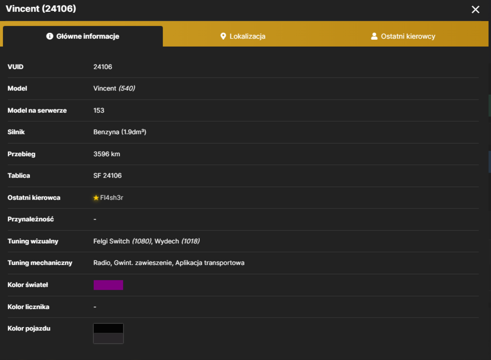The height and width of the screenshot is (360, 491).
Task: Close the Vincent vehicle dialog
Action: click(475, 10)
